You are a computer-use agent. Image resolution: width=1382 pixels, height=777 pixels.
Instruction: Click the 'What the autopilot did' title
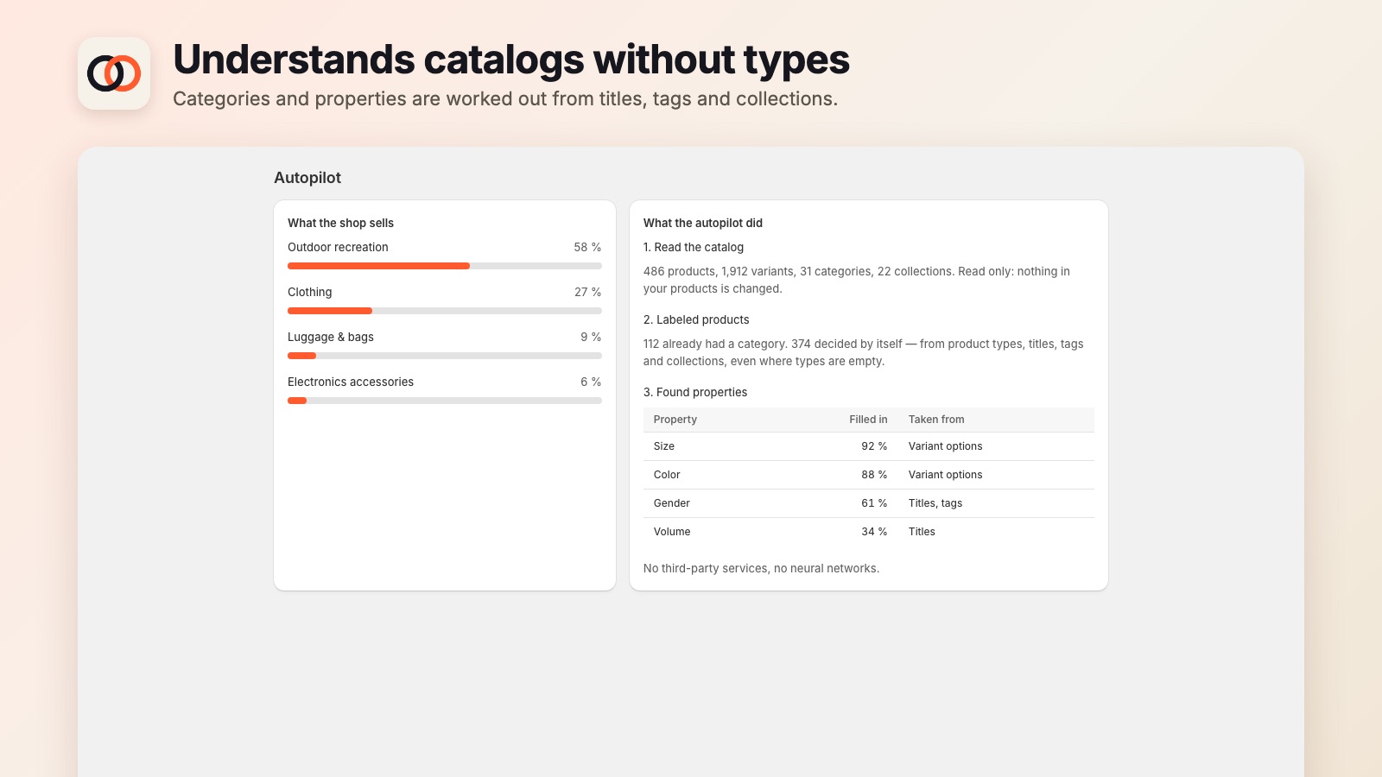(703, 223)
